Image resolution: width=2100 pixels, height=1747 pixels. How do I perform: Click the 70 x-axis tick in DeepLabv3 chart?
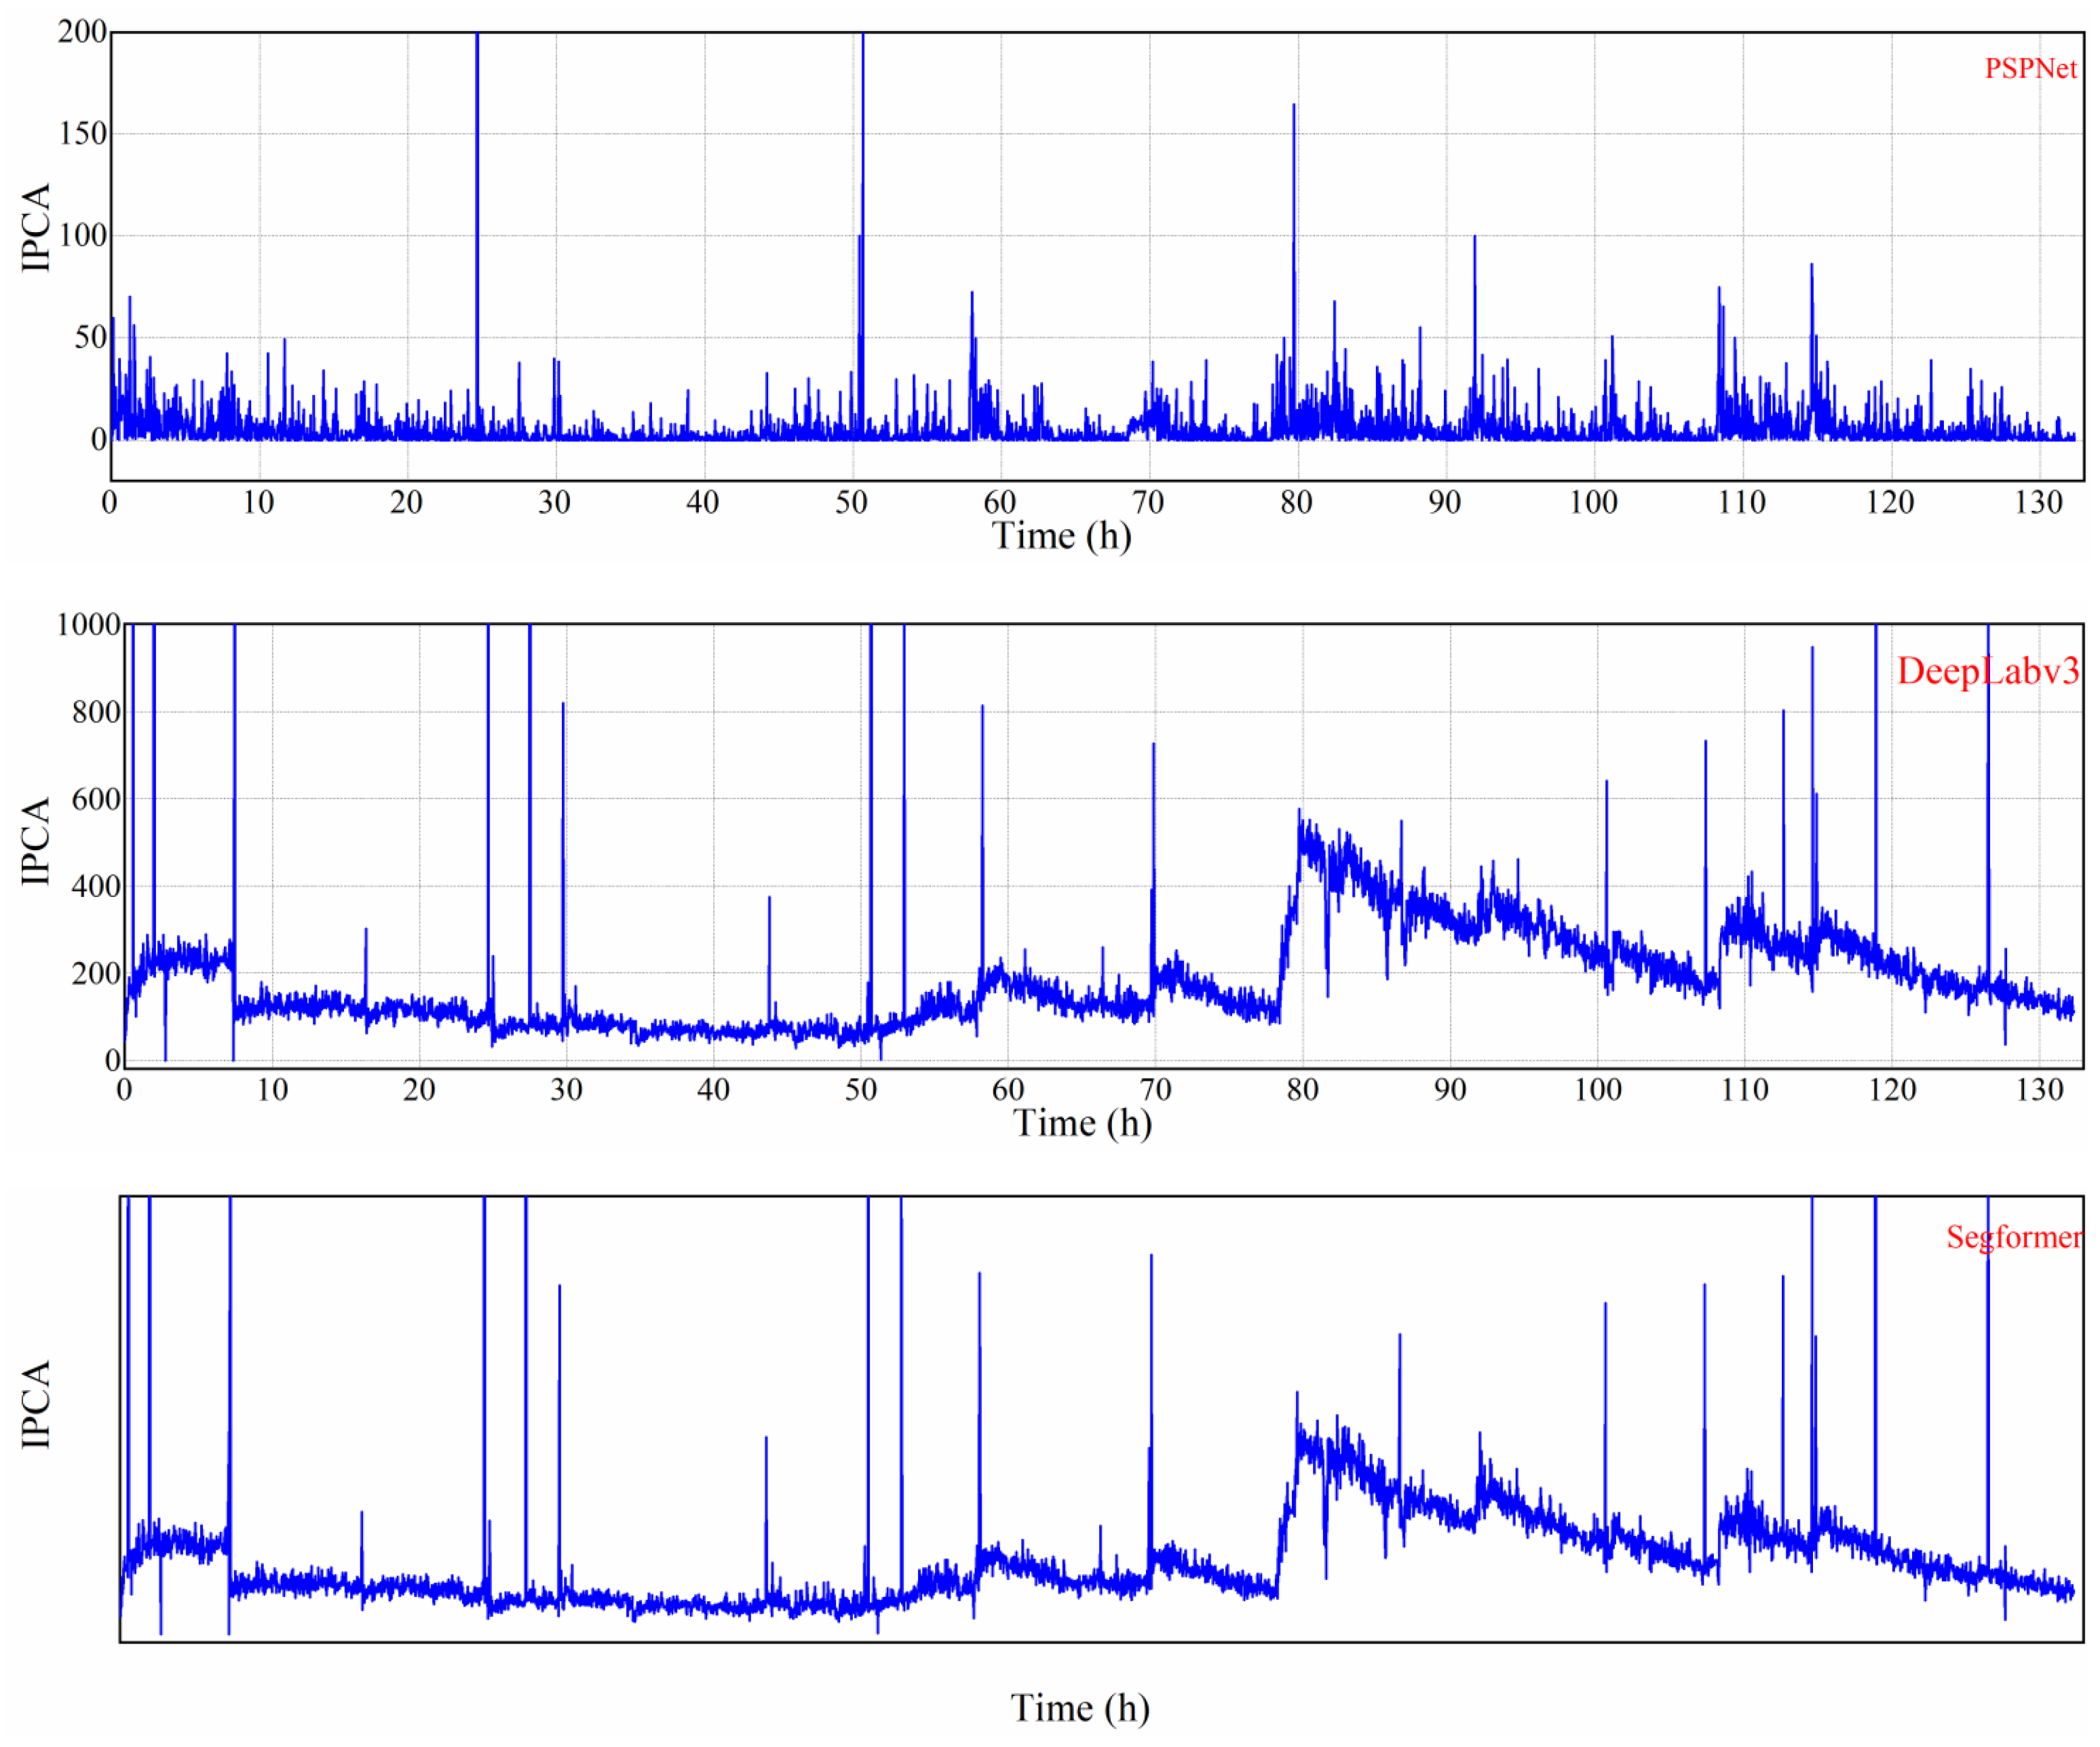[x=1155, y=1089]
